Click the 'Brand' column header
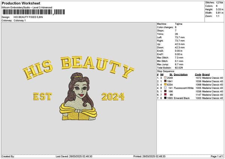 tap(206, 75)
